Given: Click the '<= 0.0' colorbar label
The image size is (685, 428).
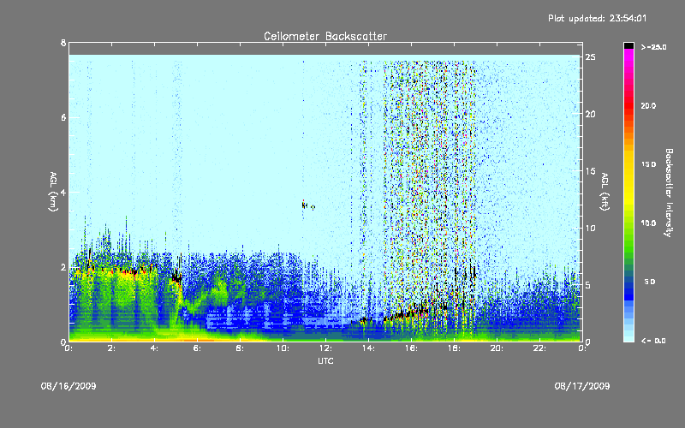Looking at the screenshot, I should [653, 341].
